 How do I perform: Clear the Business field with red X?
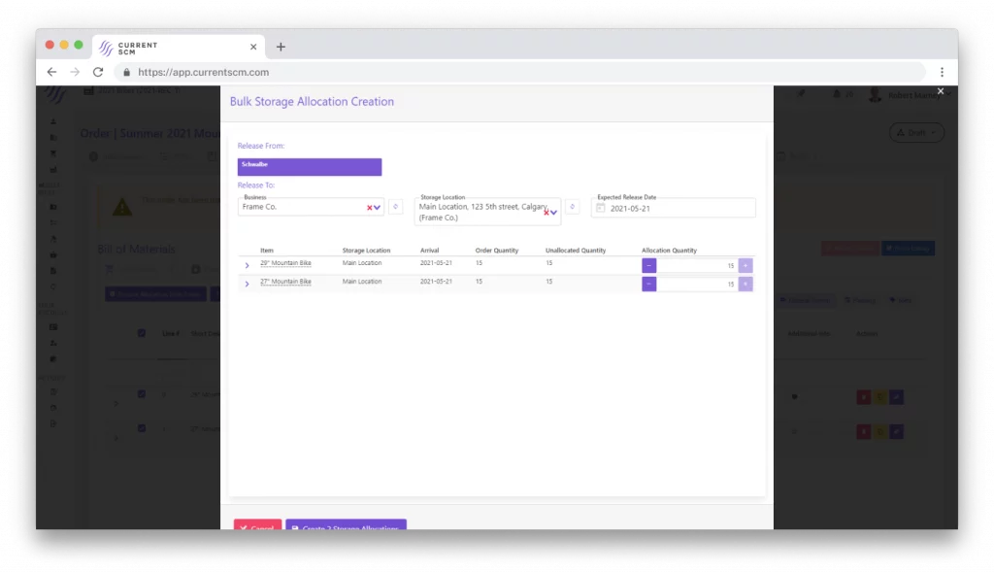pos(369,207)
